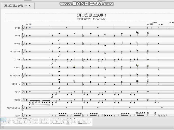174x130 pixels.
Task: Jump to page 10 in the navigator
Action: point(52,122)
